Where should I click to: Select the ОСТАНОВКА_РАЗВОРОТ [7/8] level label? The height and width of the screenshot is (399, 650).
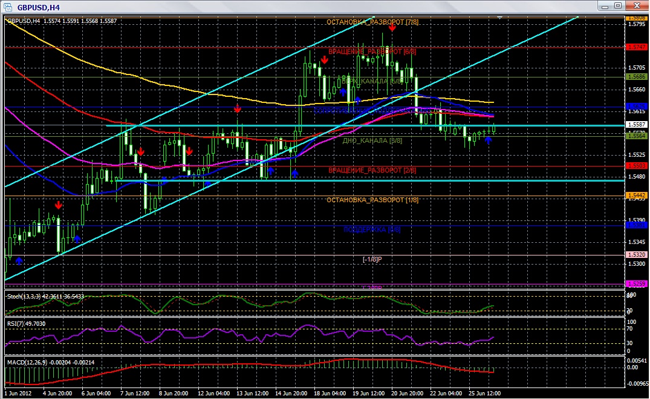[372, 22]
